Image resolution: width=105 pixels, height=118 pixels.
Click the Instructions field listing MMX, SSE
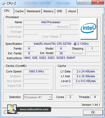pyautogui.click(x=61, y=58)
